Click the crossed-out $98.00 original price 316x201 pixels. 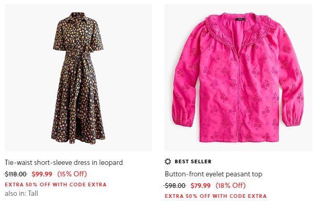coord(175,185)
